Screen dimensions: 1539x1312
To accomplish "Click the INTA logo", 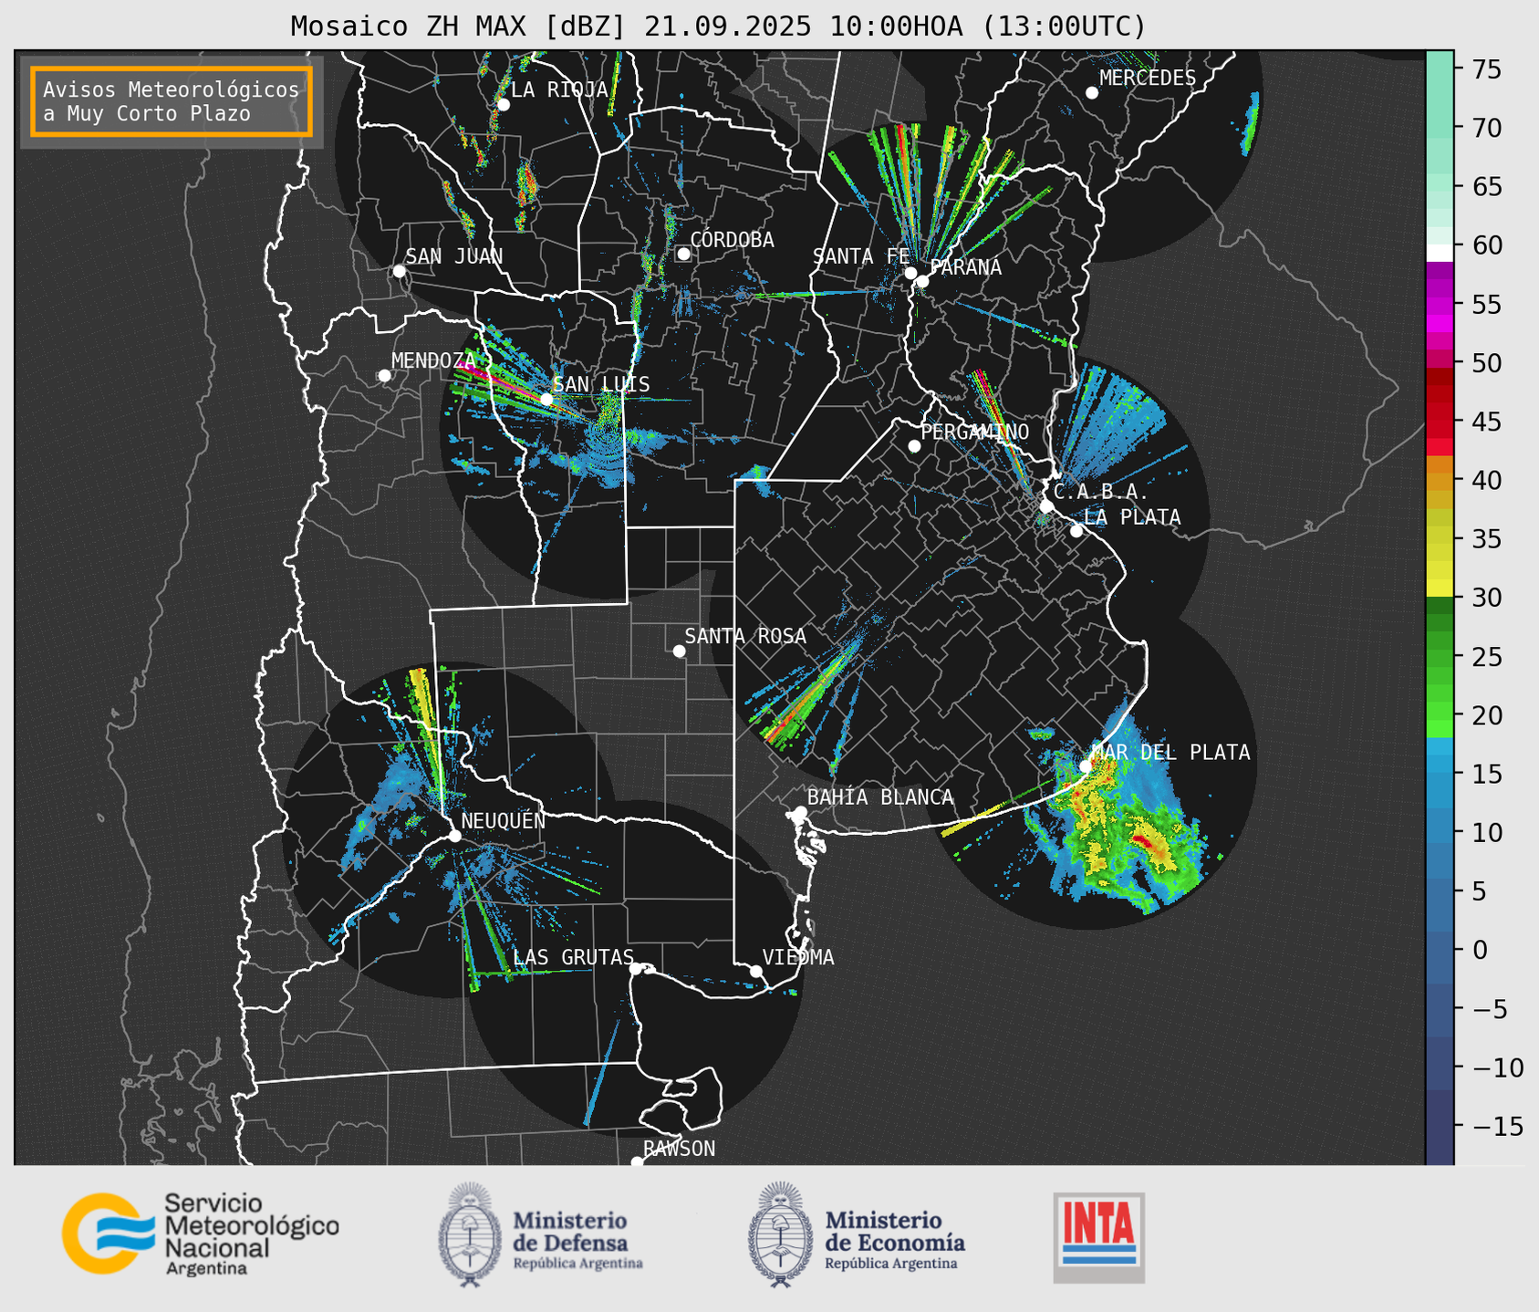I will tap(1098, 1236).
